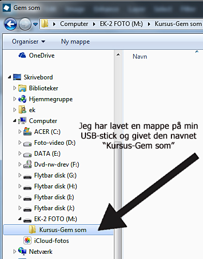Click the Kursus-Gem som folder icon in tree
This screenshot has width=203, height=259.
coord(32,229)
